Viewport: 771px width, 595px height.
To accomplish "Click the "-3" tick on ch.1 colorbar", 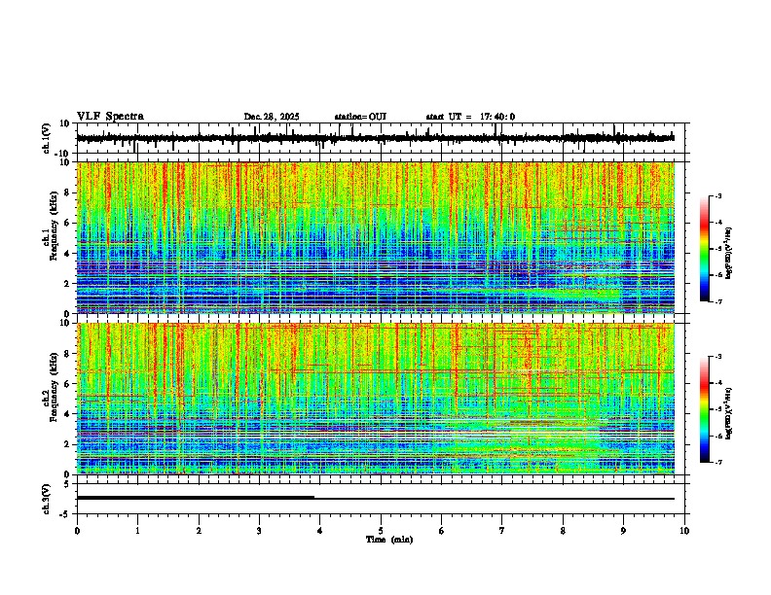I will (x=718, y=195).
